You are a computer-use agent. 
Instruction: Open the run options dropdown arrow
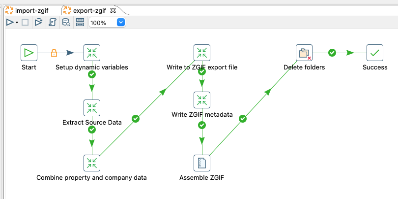pyautogui.click(x=17, y=23)
